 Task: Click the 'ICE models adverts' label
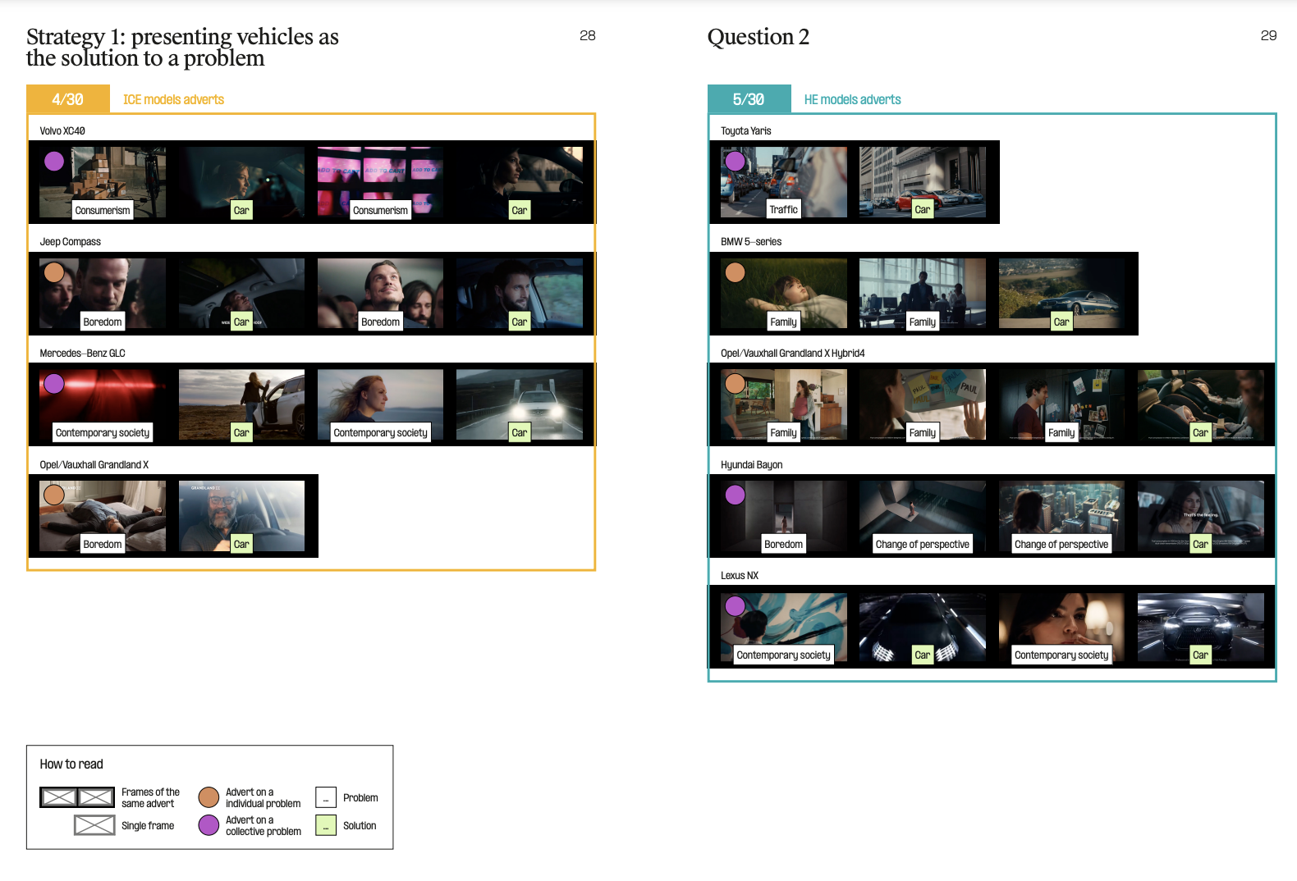click(173, 99)
